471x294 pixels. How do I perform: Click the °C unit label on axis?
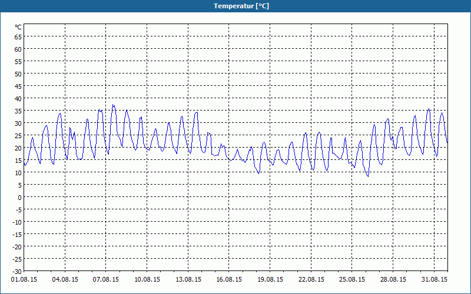(x=18, y=27)
